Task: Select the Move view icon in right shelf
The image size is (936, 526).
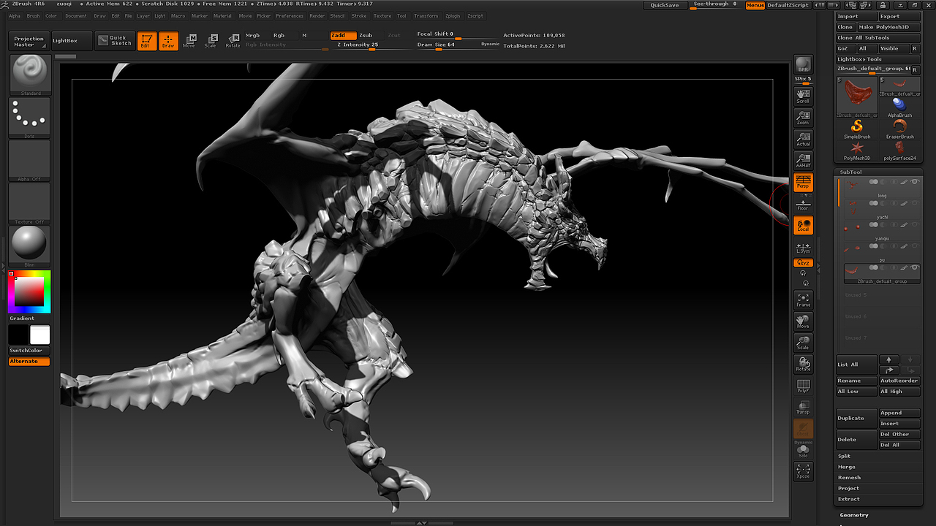Action: pos(803,321)
